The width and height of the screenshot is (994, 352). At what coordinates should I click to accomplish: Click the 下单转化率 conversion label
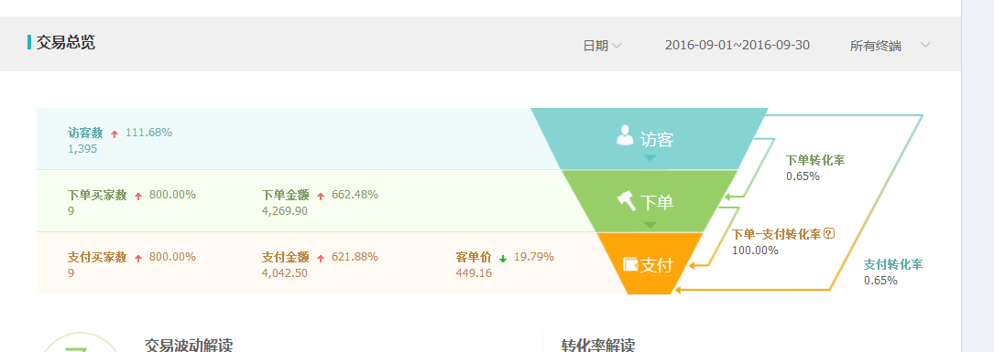point(815,161)
